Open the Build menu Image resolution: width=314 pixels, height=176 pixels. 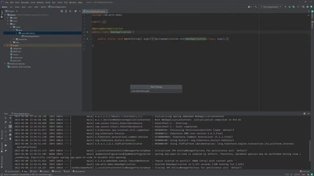coord(48,2)
